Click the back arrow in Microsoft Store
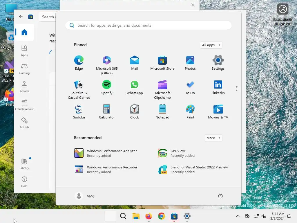Image resolution: width=297 pixels, height=223 pixels. coord(21,17)
